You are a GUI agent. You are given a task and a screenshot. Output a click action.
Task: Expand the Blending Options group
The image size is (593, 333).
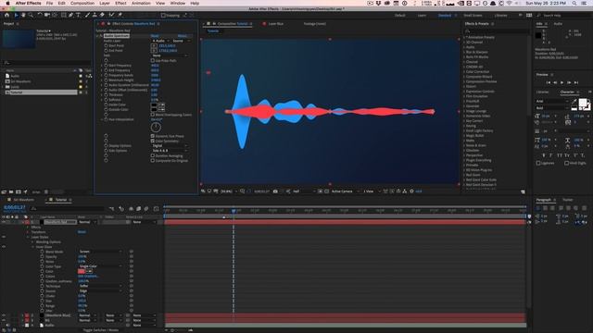[33, 242]
